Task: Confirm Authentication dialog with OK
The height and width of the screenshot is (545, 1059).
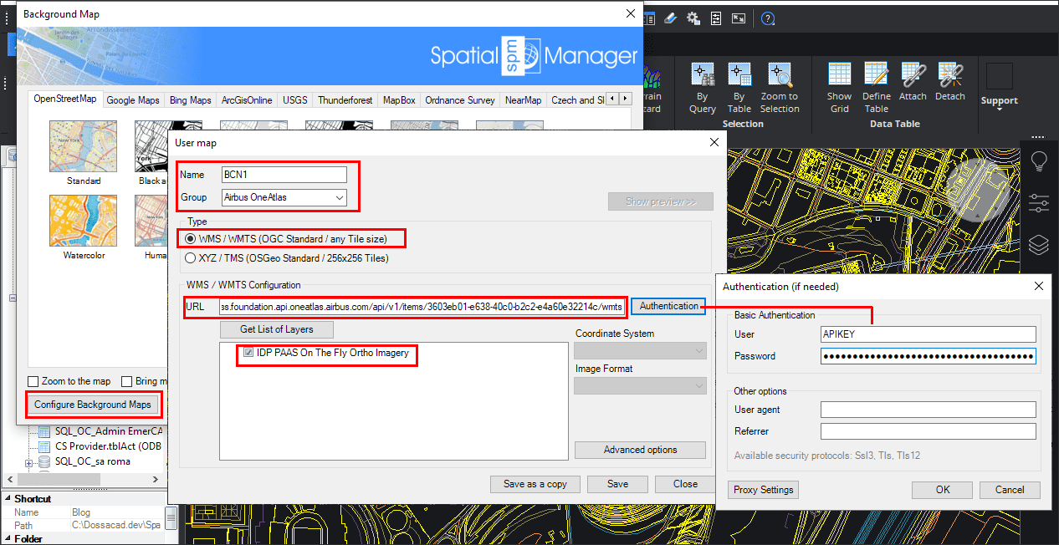Action: [x=943, y=490]
